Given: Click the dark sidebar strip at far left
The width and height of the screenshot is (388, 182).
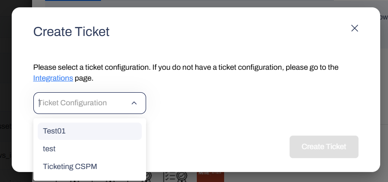Looking at the screenshot, I should click(x=5, y=87).
